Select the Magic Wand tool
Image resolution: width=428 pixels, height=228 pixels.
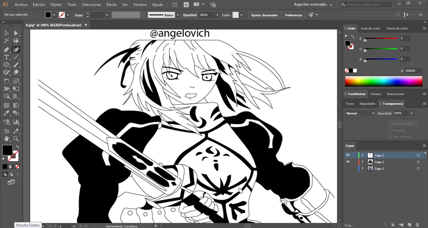coord(7,41)
